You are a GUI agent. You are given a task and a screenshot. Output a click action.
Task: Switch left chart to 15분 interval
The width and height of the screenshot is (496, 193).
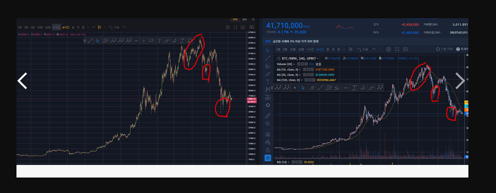coord(40,27)
